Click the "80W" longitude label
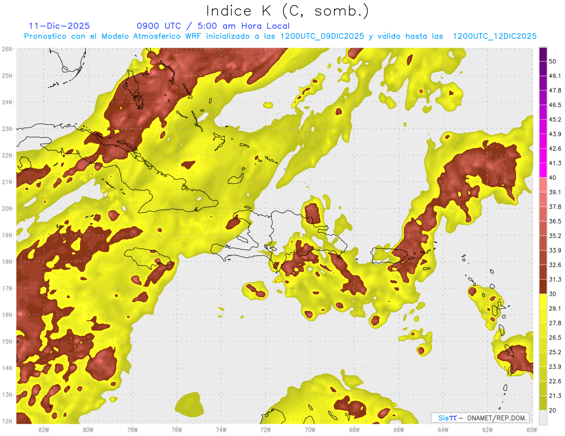 tap(88, 430)
